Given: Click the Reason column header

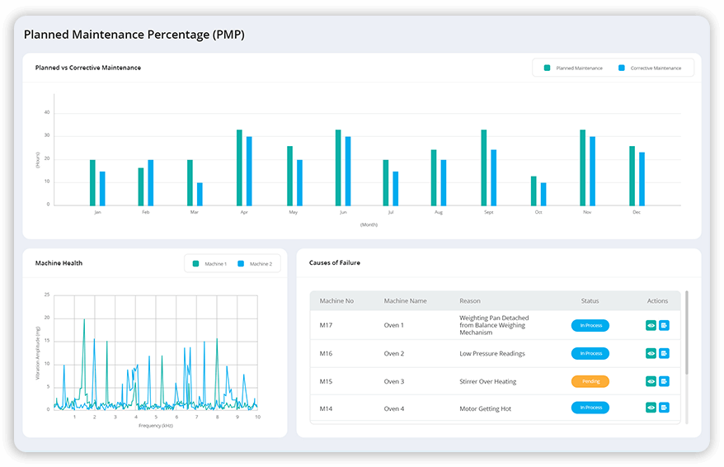Looking at the screenshot, I should coord(470,301).
